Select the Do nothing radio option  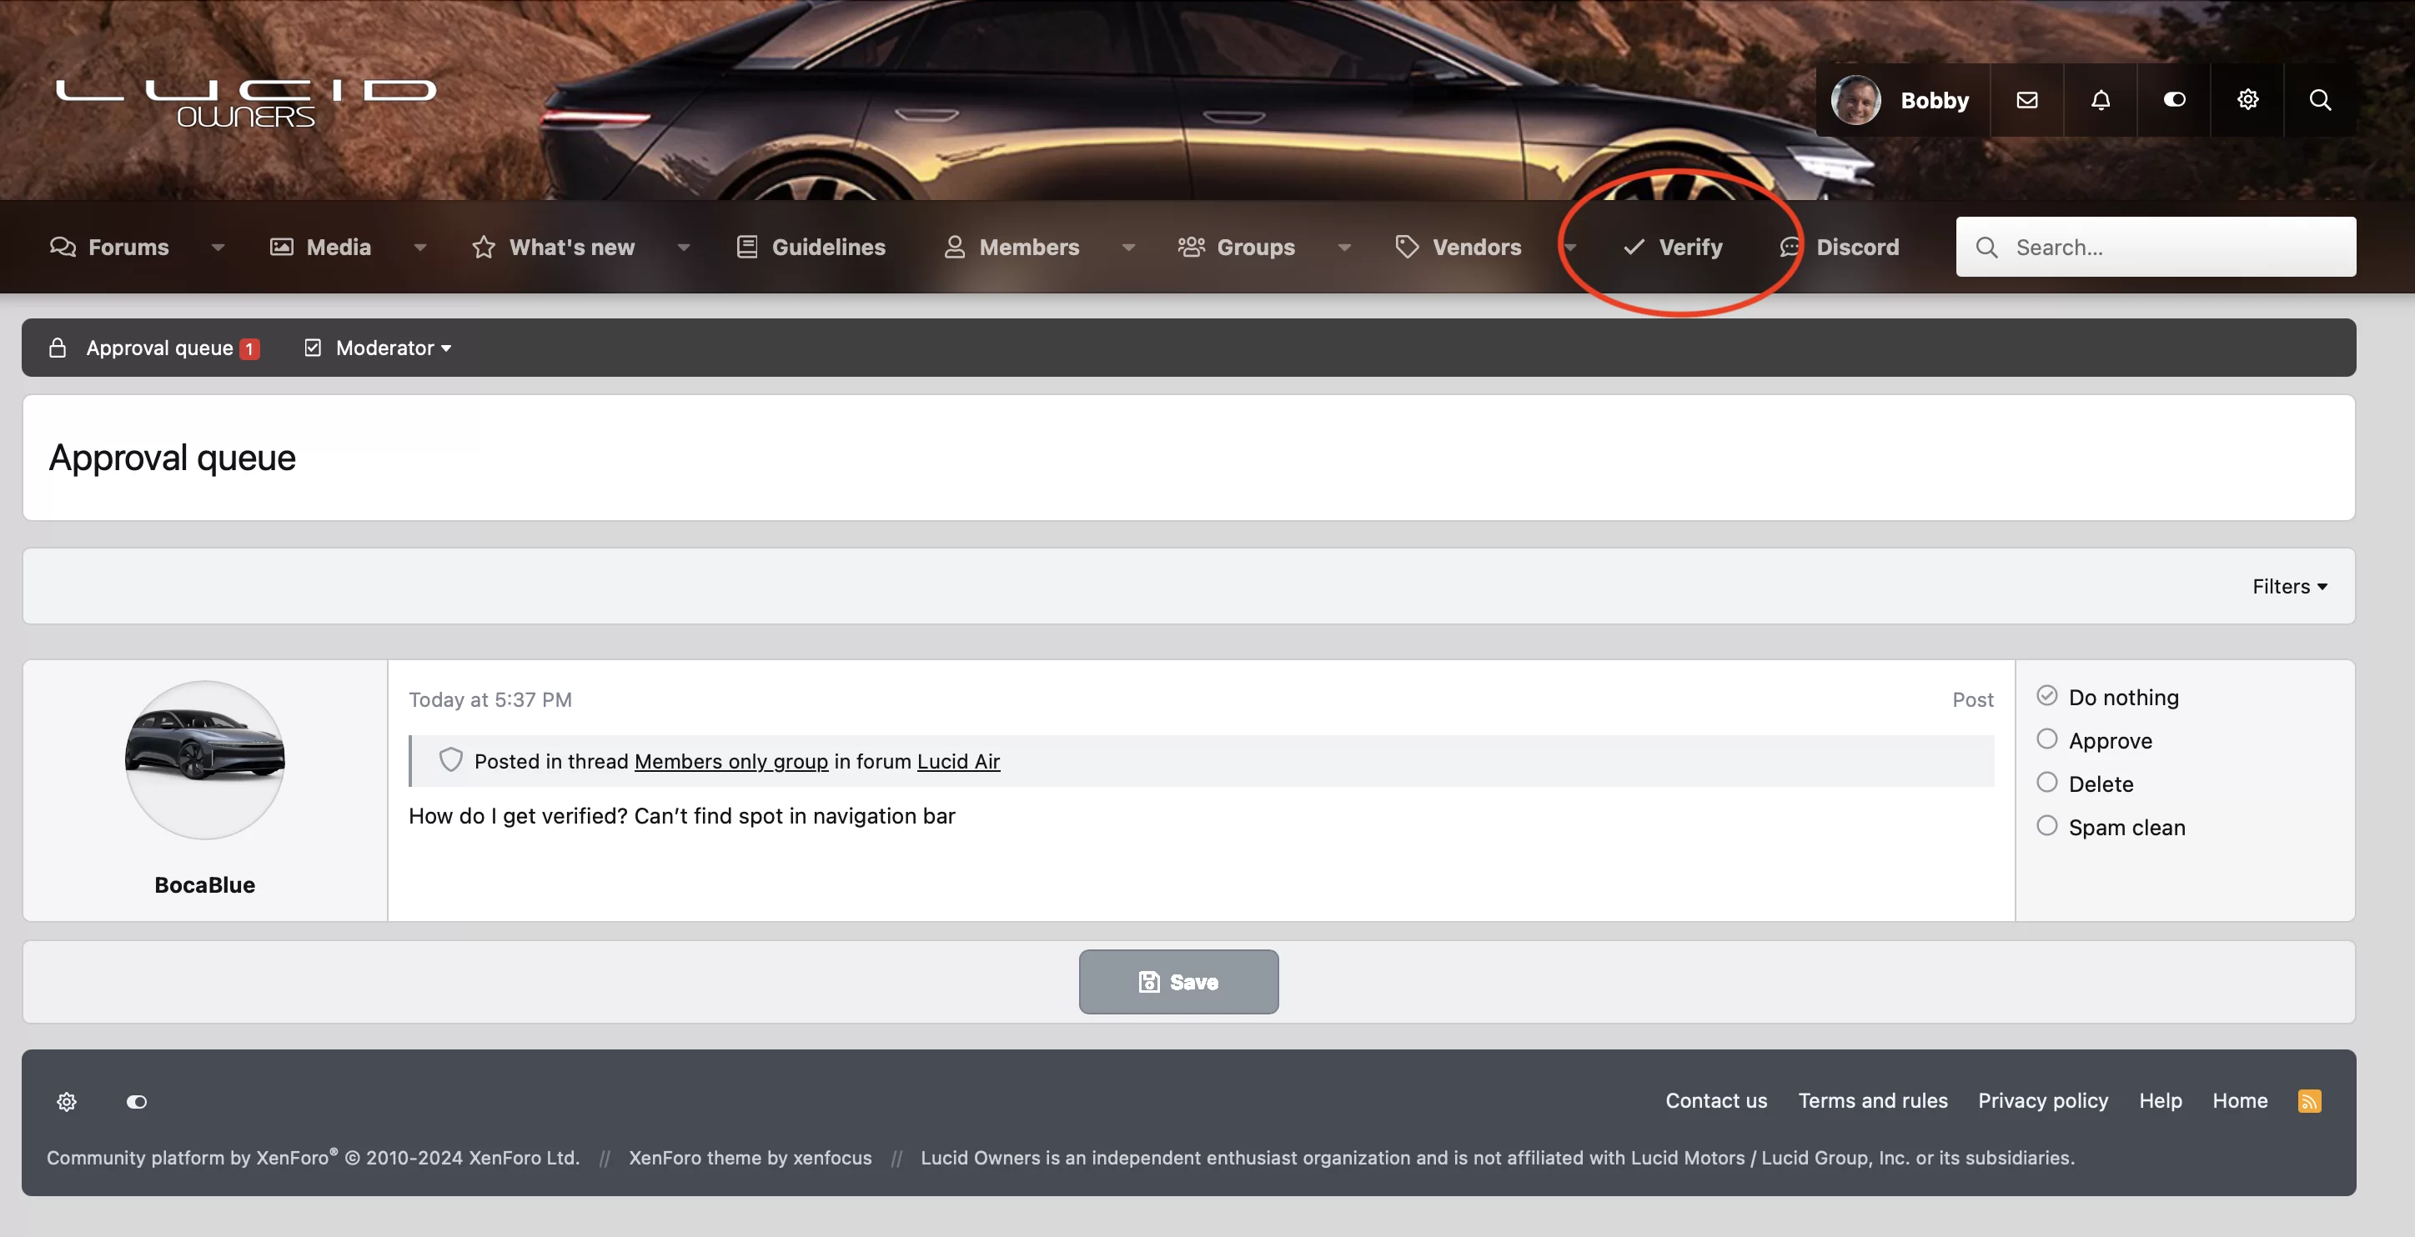[x=2047, y=695]
